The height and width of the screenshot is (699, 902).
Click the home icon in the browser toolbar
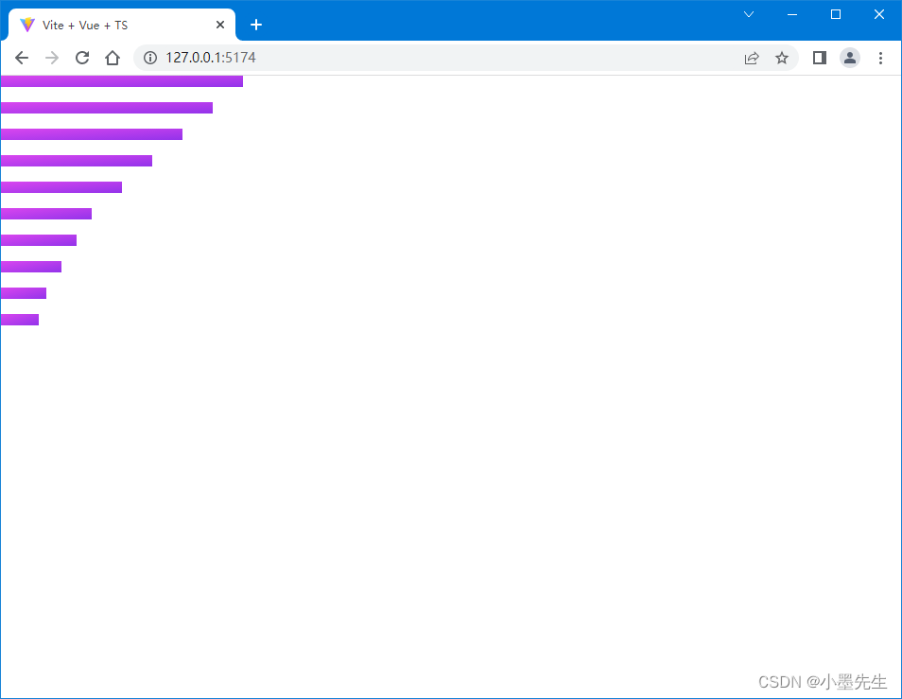pos(112,58)
